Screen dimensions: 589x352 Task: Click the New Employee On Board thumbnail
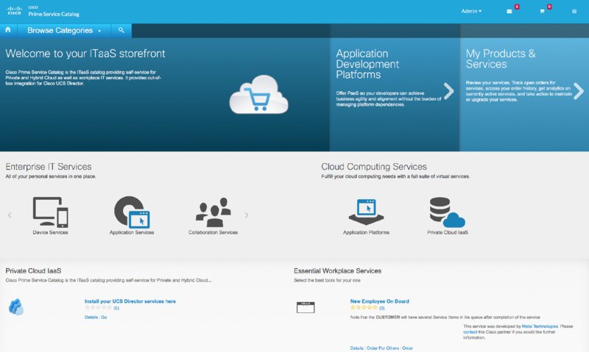306,307
